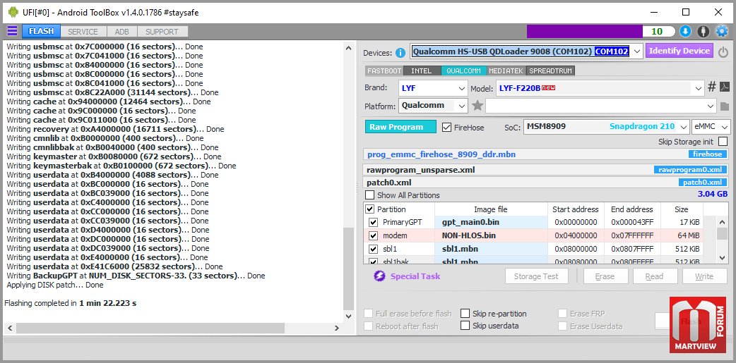The width and height of the screenshot is (736, 363).
Task: Open the PDF manual icon
Action: 725,87
